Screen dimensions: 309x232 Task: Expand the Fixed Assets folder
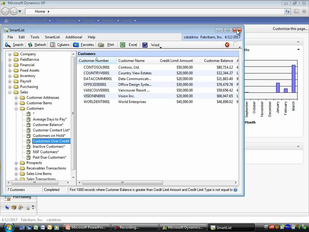tap(10, 71)
